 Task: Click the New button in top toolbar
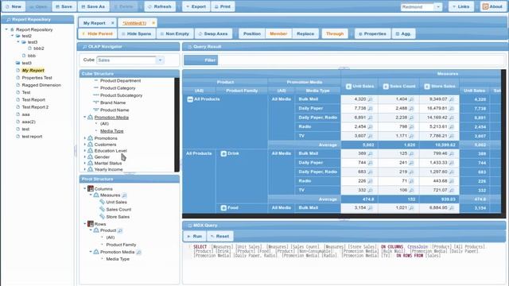(x=13, y=6)
